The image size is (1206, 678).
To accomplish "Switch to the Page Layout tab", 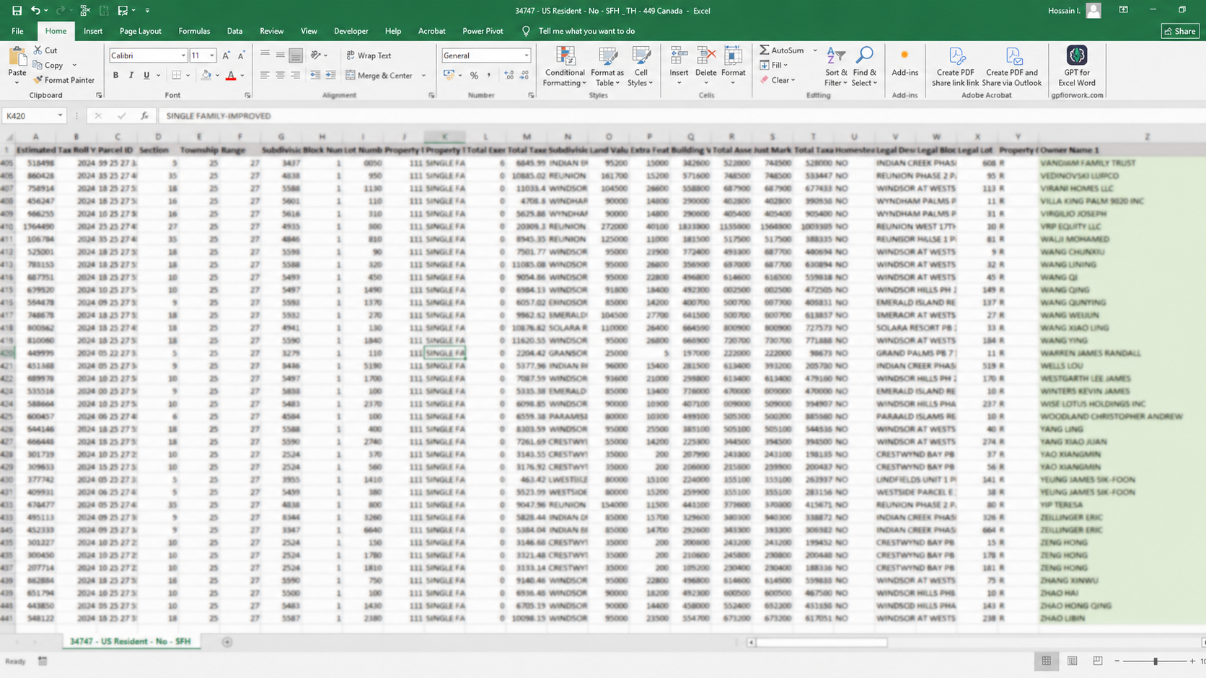I will click(140, 31).
